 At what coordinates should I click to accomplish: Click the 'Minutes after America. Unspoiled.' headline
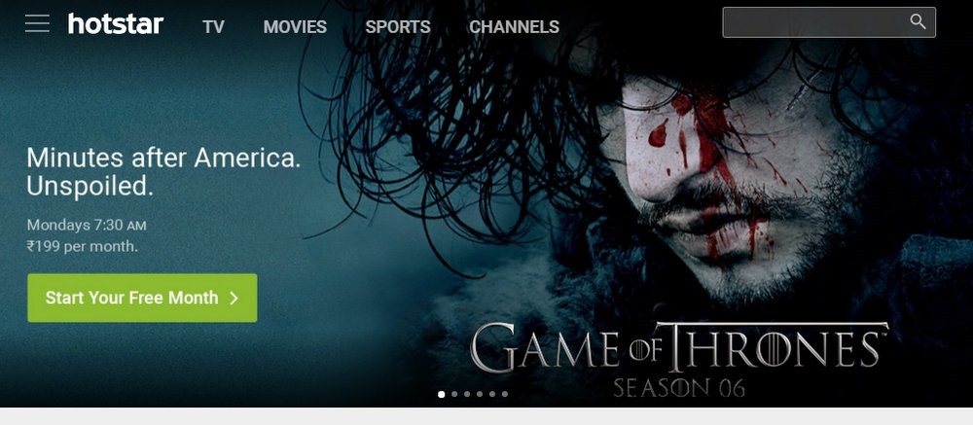[x=163, y=171]
